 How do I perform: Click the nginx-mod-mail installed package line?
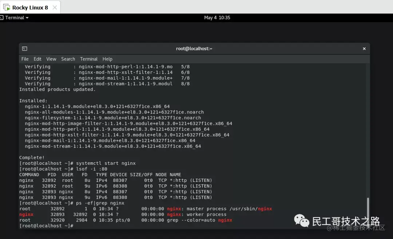[x=110, y=140]
